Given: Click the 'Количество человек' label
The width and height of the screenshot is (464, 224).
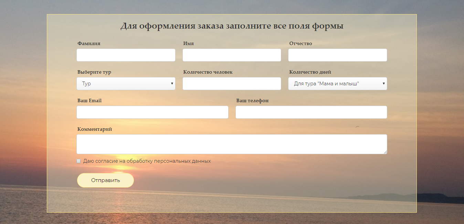Looking at the screenshot, I should (x=208, y=72).
